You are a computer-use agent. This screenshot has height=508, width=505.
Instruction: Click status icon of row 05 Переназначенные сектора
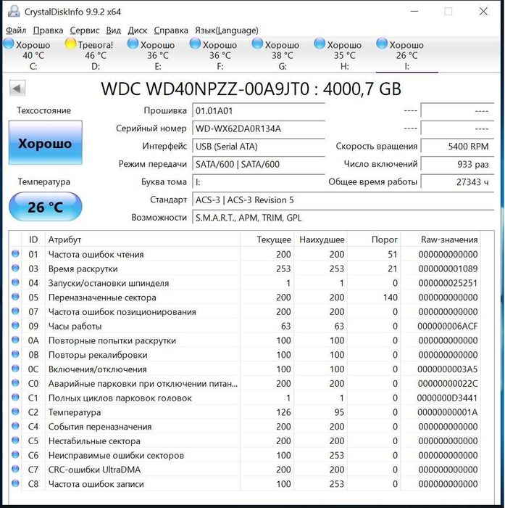[15, 296]
